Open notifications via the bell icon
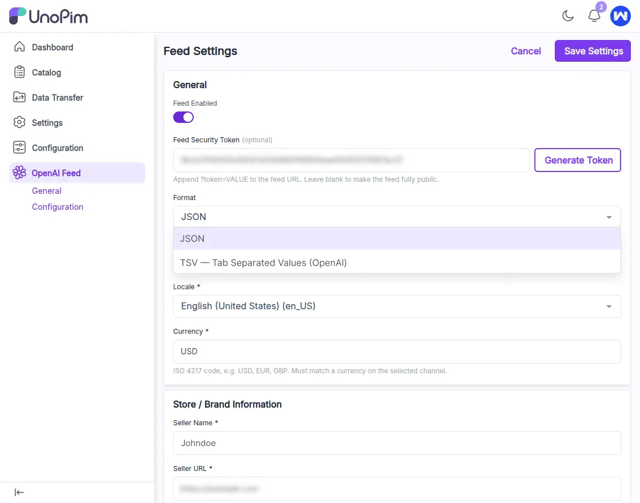This screenshot has height=503, width=640. (594, 16)
